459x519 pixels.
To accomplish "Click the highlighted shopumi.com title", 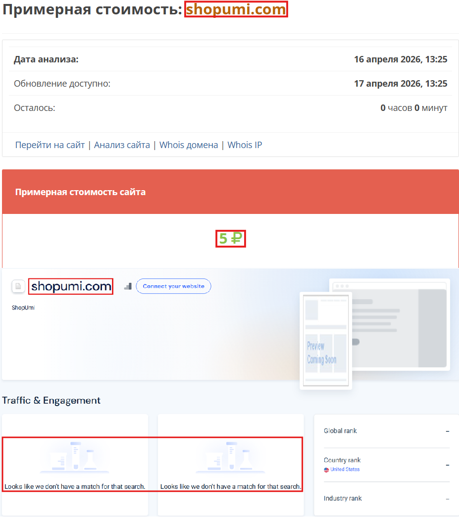I will pos(236,9).
